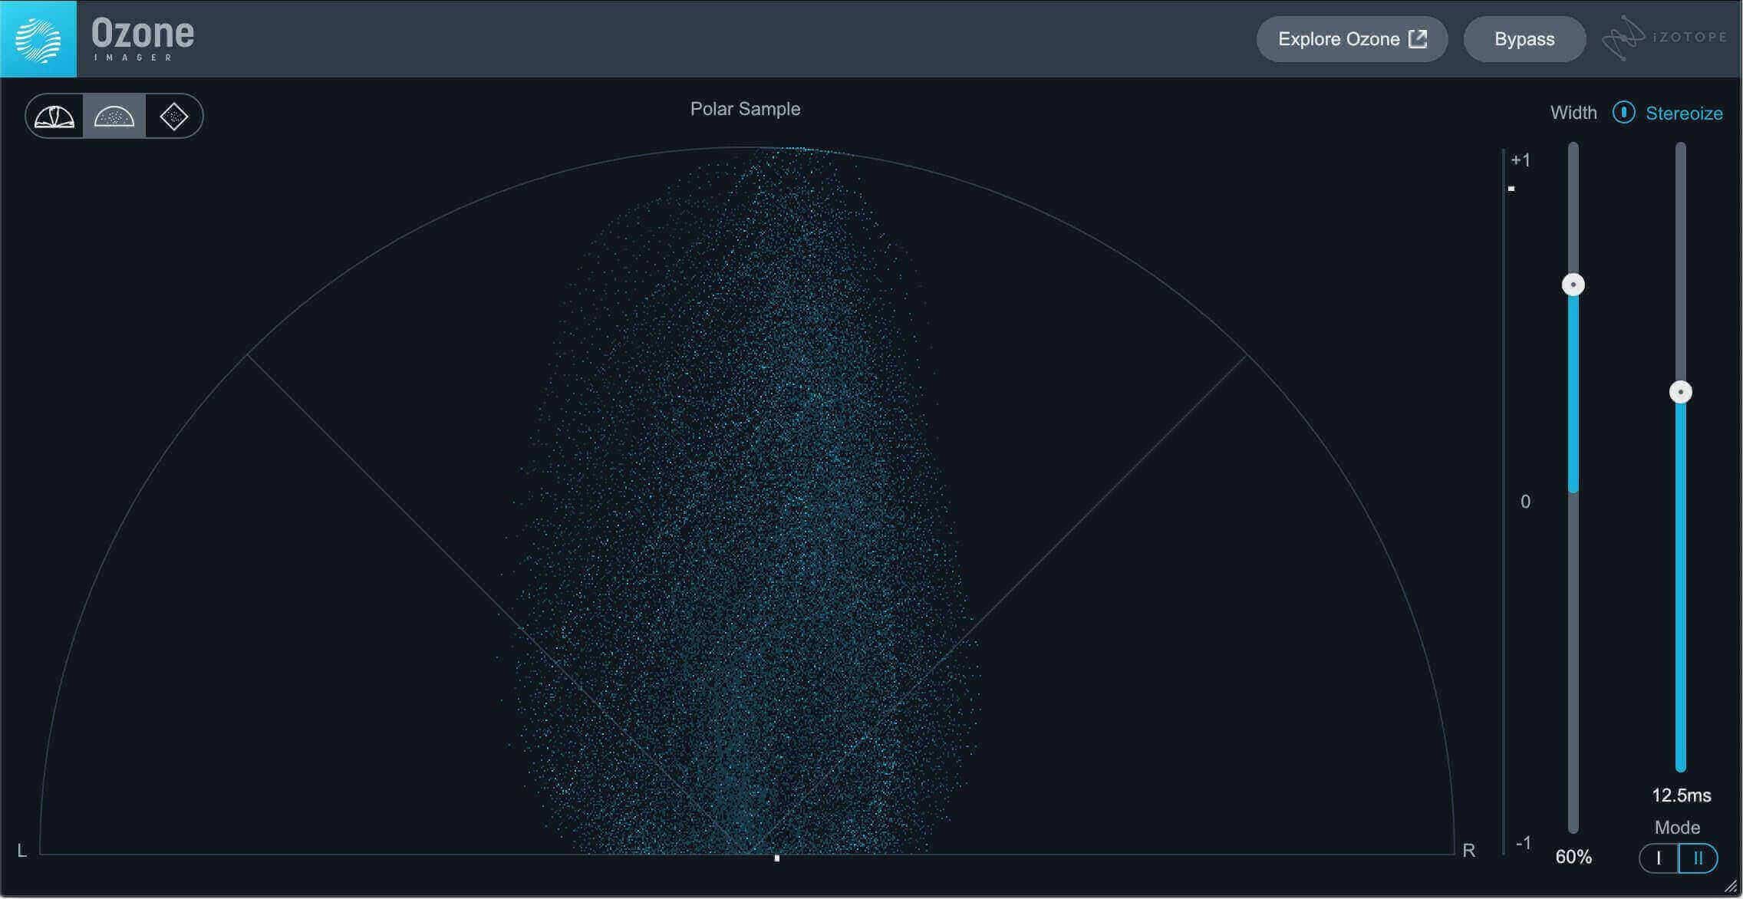Click the window resize grip in the corner
1743x899 pixels.
[x=1731, y=887]
